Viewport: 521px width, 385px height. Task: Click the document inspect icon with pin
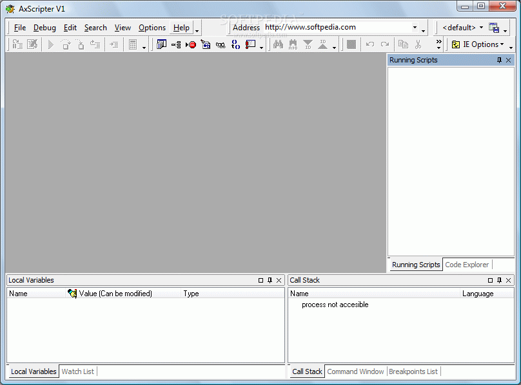point(206,44)
